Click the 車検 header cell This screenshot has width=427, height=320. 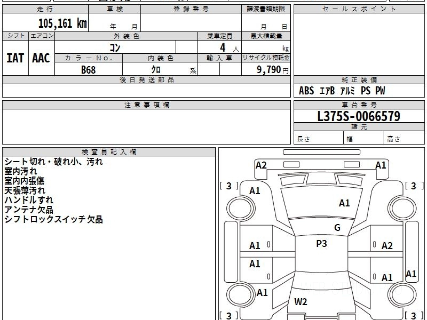click(115, 9)
